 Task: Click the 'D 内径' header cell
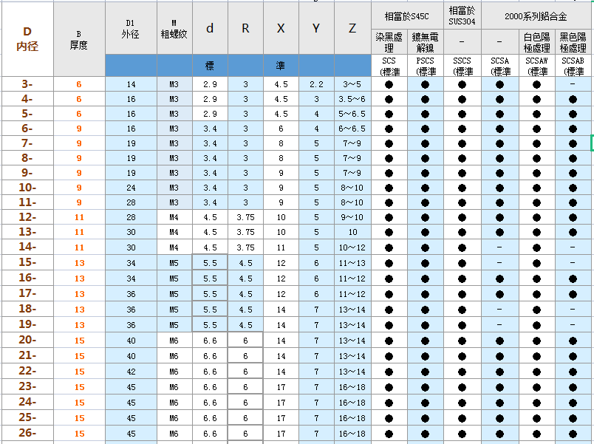pyautogui.click(x=27, y=39)
